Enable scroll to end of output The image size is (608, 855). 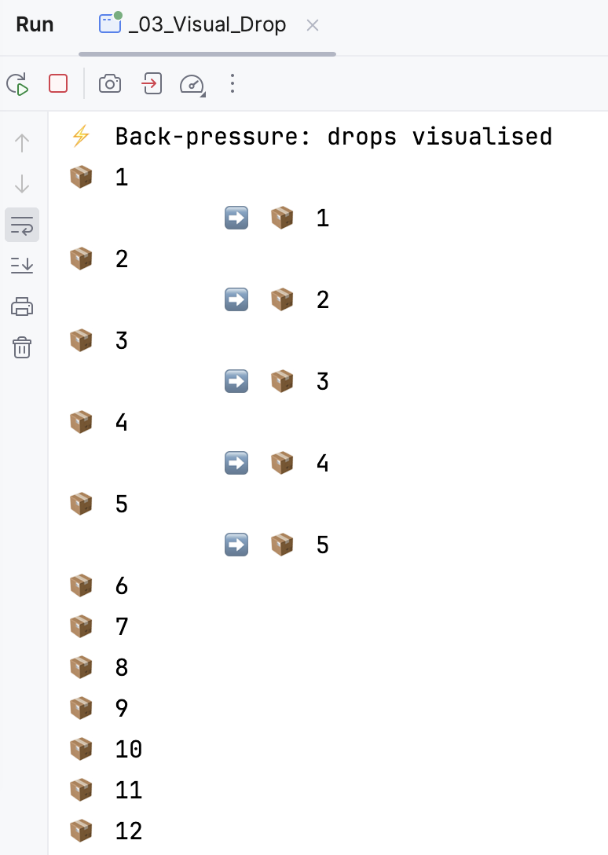[21, 266]
